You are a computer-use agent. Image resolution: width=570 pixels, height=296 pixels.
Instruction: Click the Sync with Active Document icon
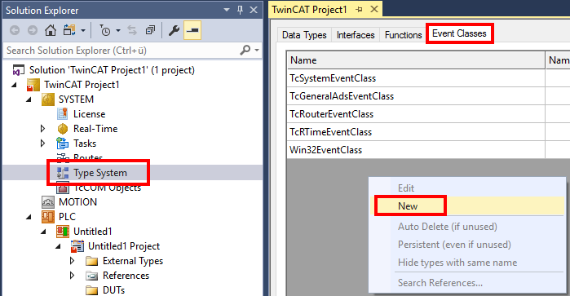[132, 30]
